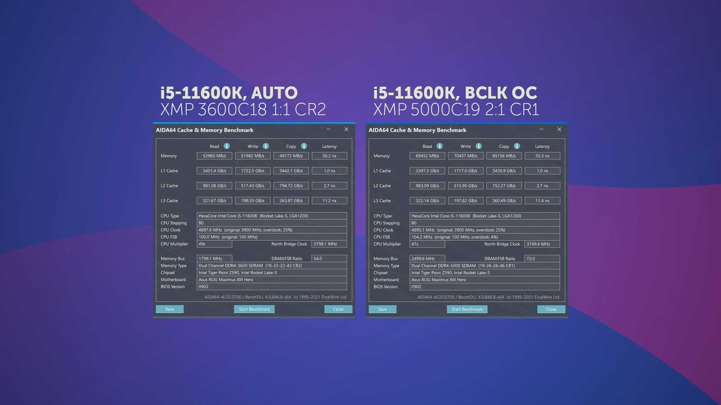Screen dimensions: 721x405
Task: Select the 52960 MB/s memory read field
Action: pos(214,156)
